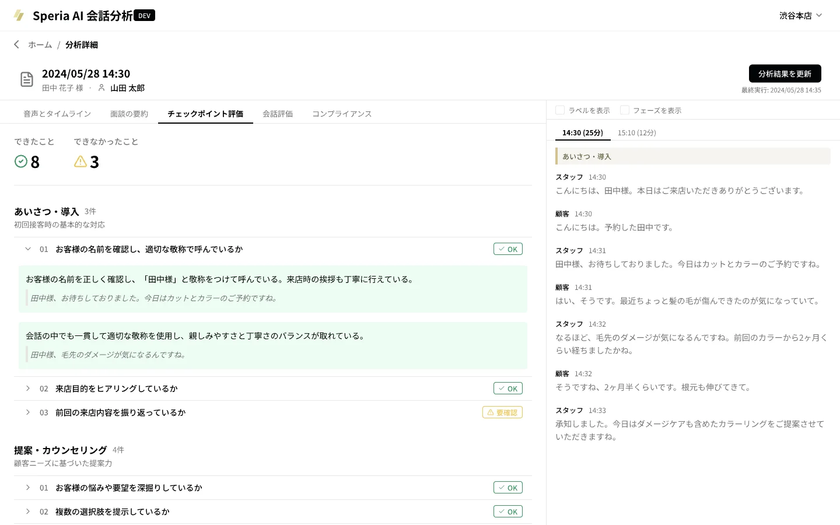Click OK badge for お客様の名前を確認 row
The height and width of the screenshot is (525, 840).
point(508,249)
